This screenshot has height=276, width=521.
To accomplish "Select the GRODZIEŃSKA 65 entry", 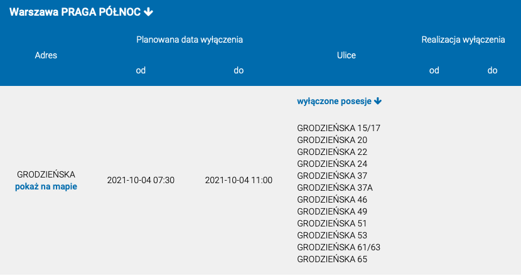I will click(332, 259).
